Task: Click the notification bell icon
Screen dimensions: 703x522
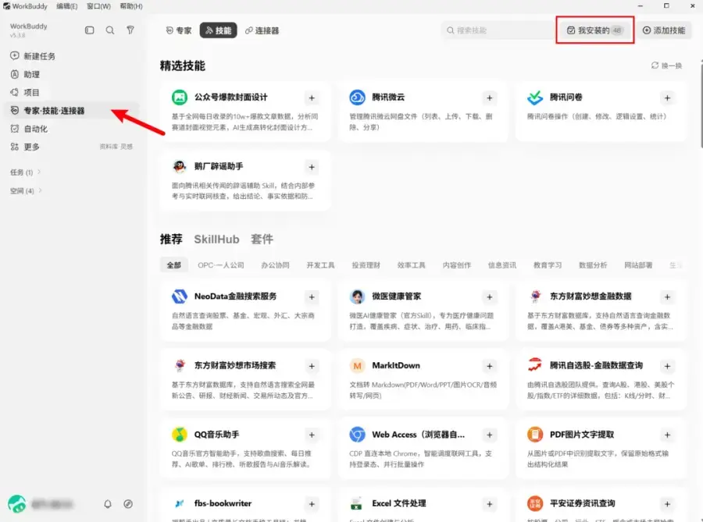Action: 108,504
